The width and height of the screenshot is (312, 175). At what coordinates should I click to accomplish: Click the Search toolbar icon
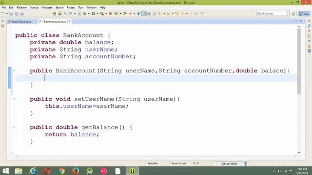[130, 14]
